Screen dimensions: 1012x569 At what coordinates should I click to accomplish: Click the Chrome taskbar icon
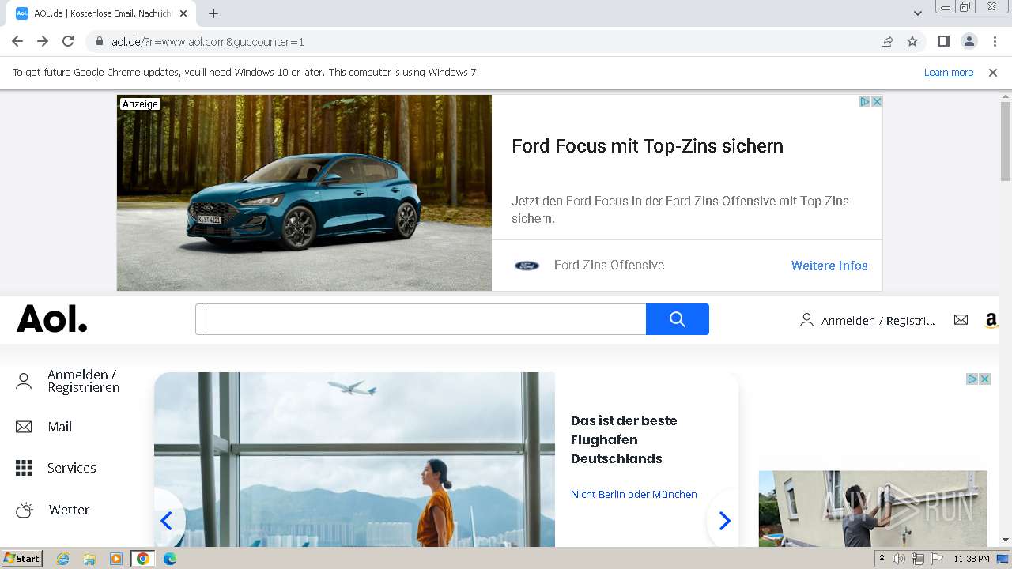[143, 559]
